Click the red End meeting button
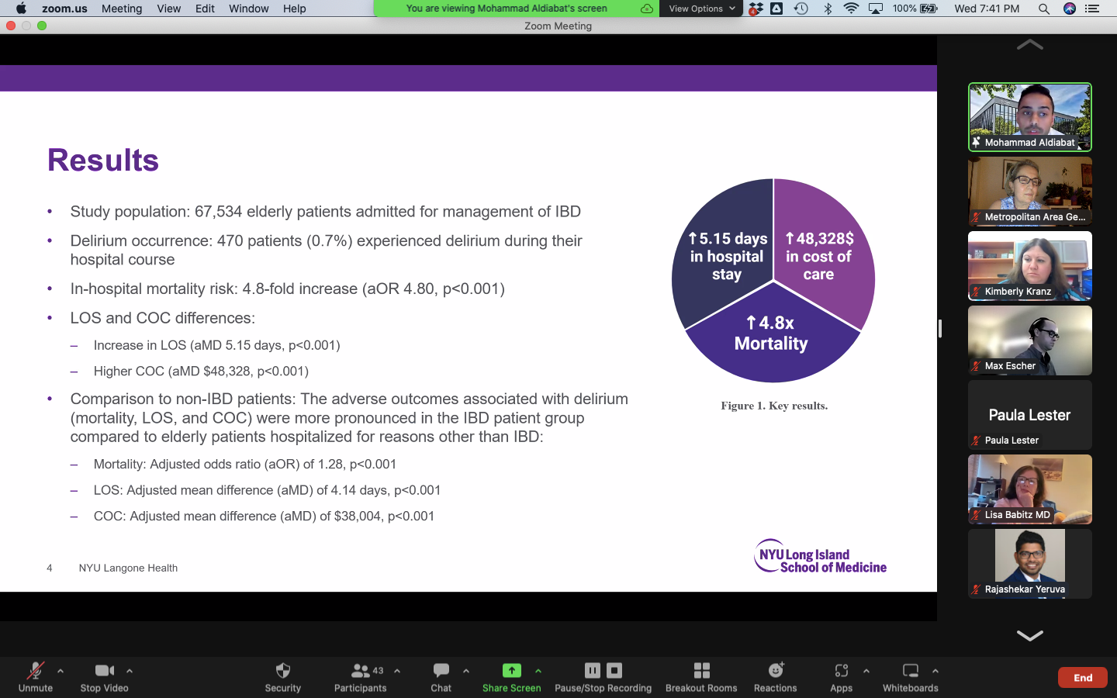 tap(1083, 678)
